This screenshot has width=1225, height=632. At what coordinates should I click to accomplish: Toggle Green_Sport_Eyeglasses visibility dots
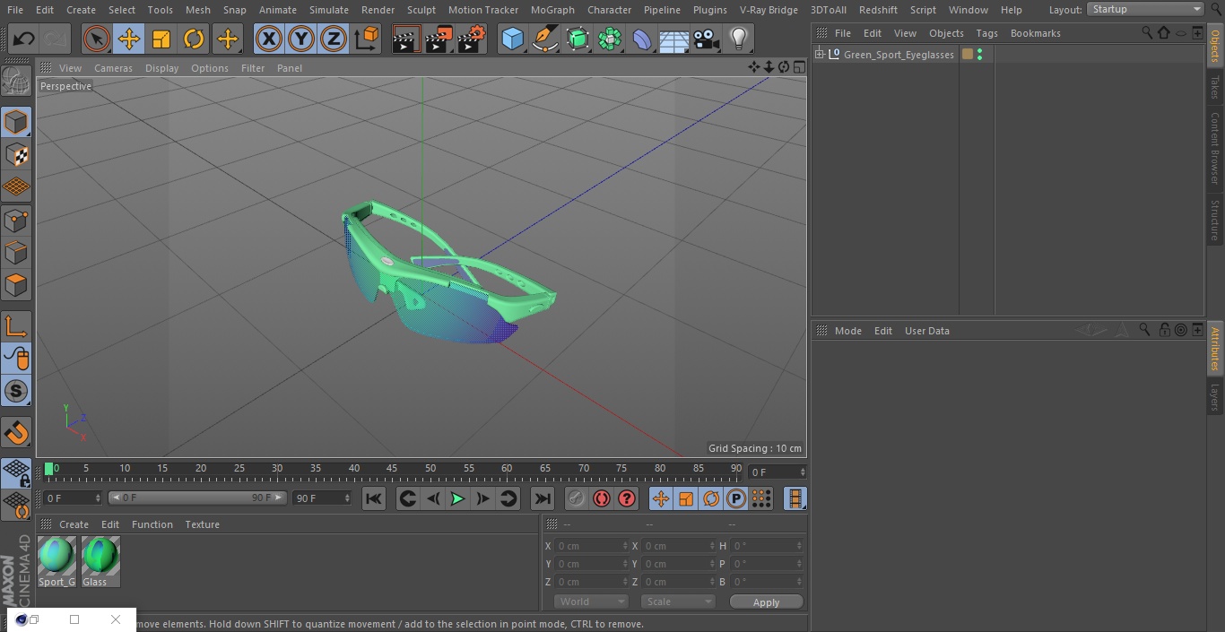point(979,55)
